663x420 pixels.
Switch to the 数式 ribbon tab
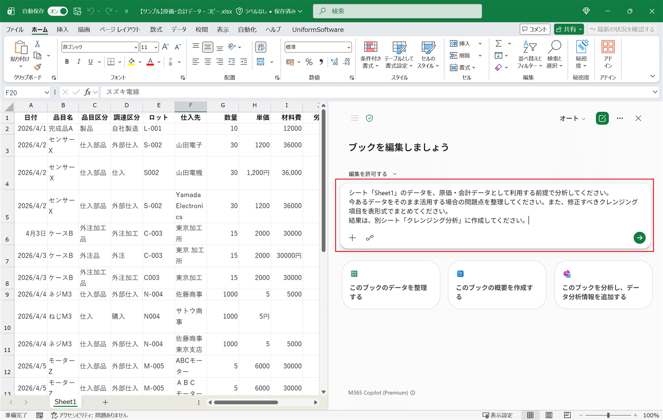[156, 30]
